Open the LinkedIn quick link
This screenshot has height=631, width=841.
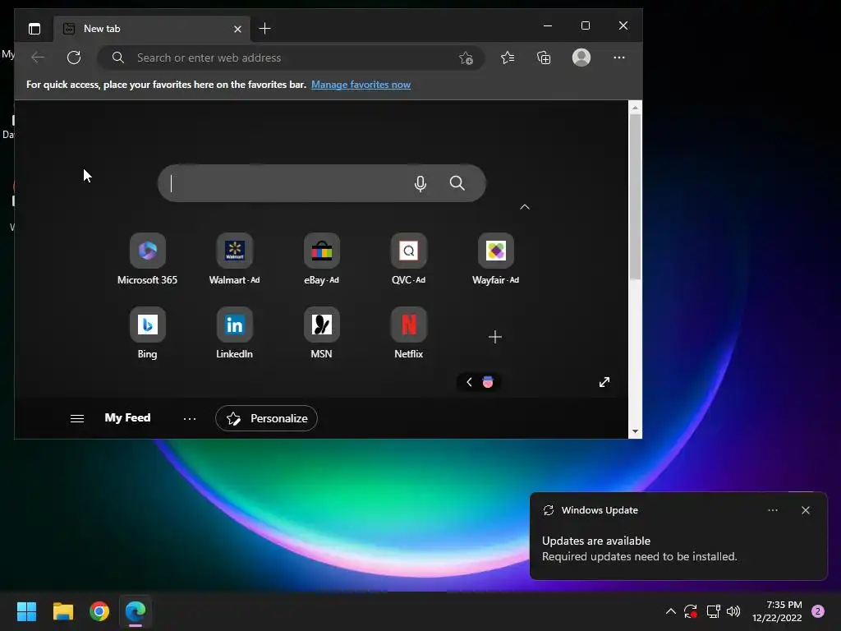234,334
